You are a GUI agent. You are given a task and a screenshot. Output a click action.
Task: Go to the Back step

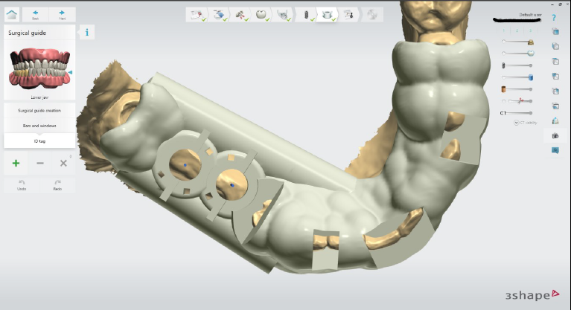point(36,14)
